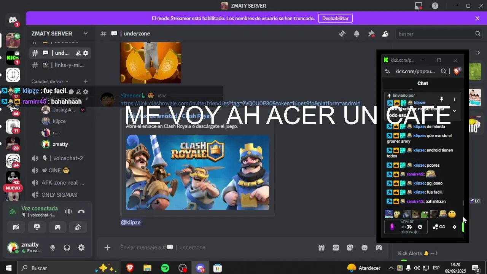Expand the pinned message chevron in the Kick chat

pyautogui.click(x=454, y=111)
